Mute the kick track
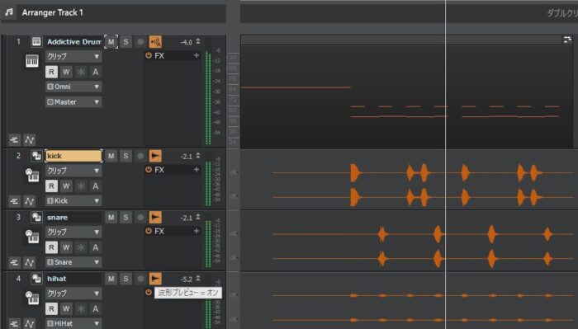Viewport: 578px width, 329px height. (x=111, y=156)
